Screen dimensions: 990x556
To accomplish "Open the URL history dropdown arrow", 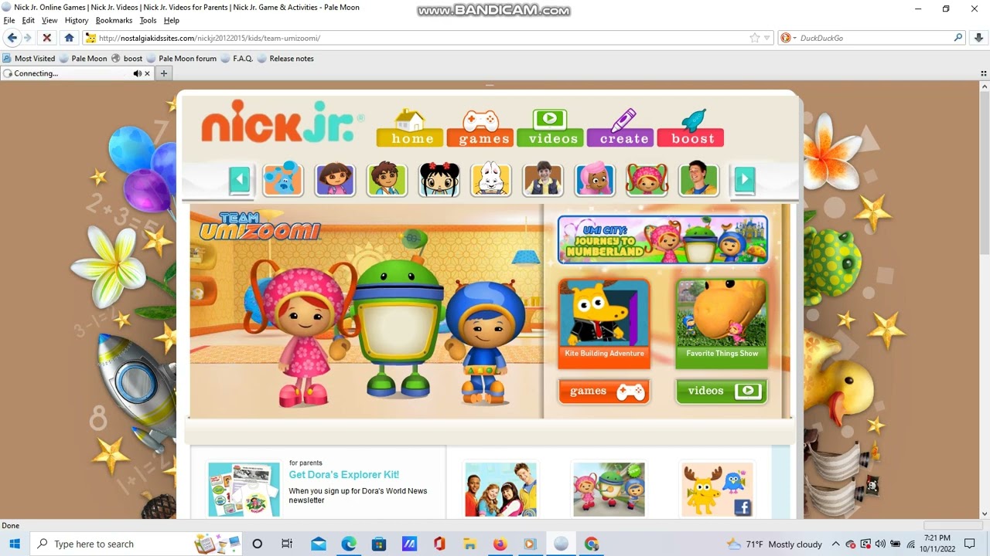I will (767, 38).
